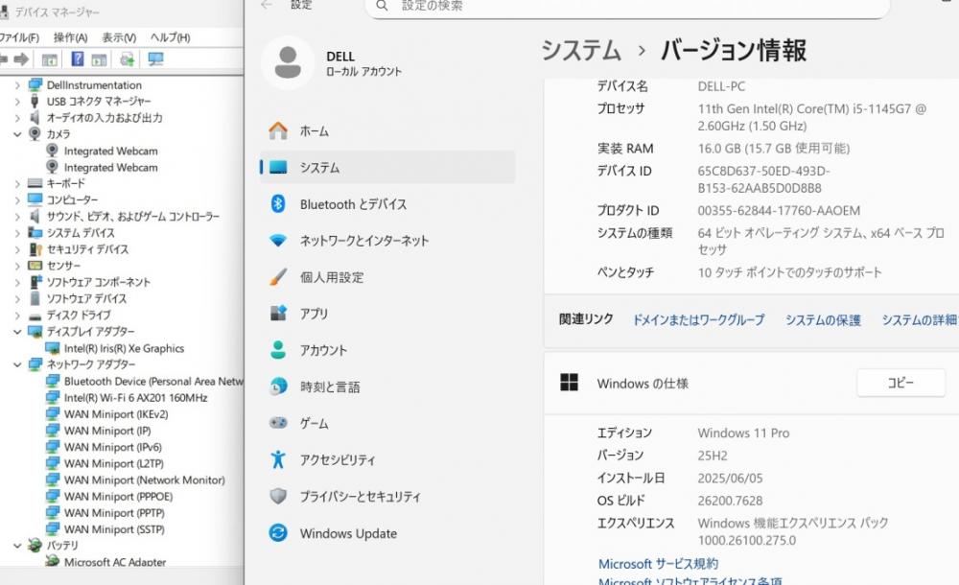The height and width of the screenshot is (585, 959).
Task: Collapse the ネットワーク アダプター node
Action: (x=17, y=364)
